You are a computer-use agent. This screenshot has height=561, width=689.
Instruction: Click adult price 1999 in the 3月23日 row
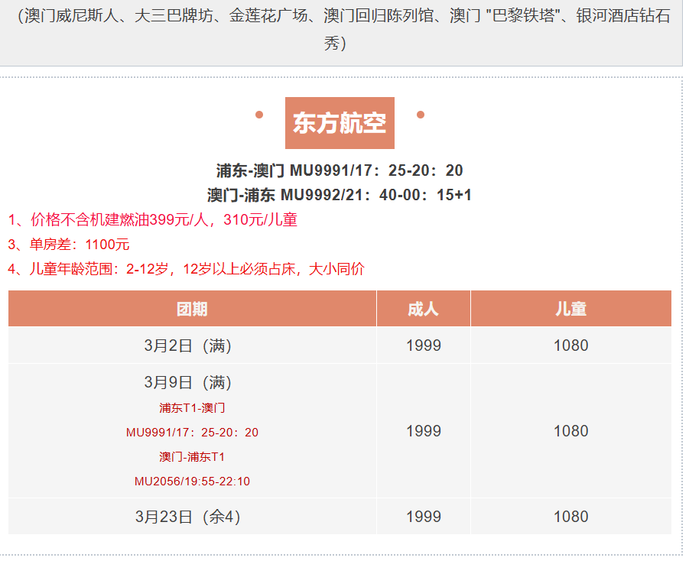coord(424,517)
